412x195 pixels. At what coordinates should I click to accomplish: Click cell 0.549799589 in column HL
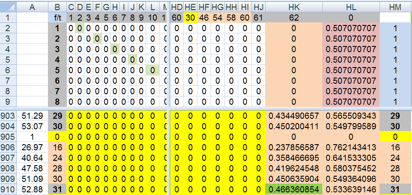351,126
